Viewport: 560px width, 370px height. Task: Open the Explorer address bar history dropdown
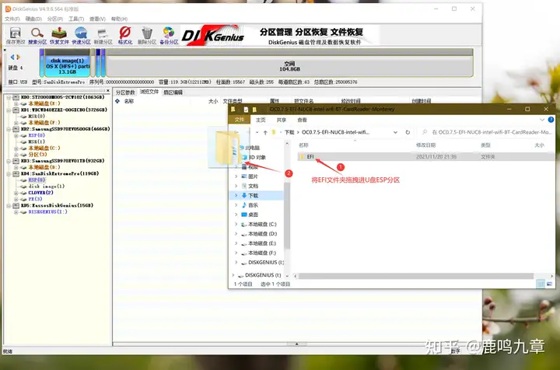point(395,132)
